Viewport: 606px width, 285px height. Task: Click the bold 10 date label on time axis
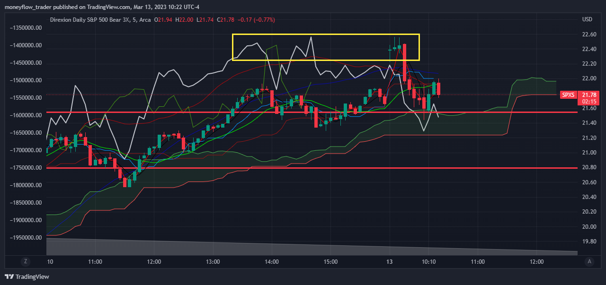[50, 261]
